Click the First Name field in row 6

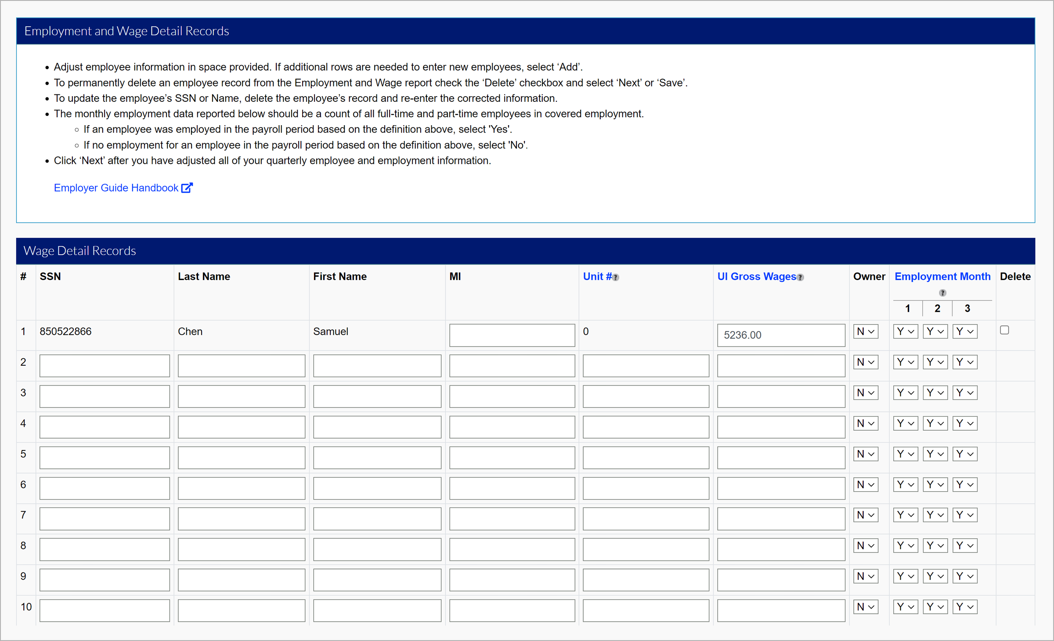coord(377,488)
